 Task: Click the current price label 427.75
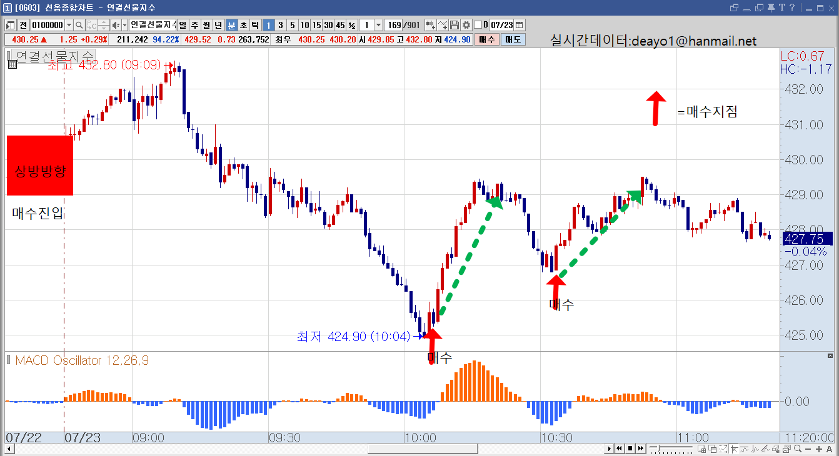pyautogui.click(x=806, y=239)
